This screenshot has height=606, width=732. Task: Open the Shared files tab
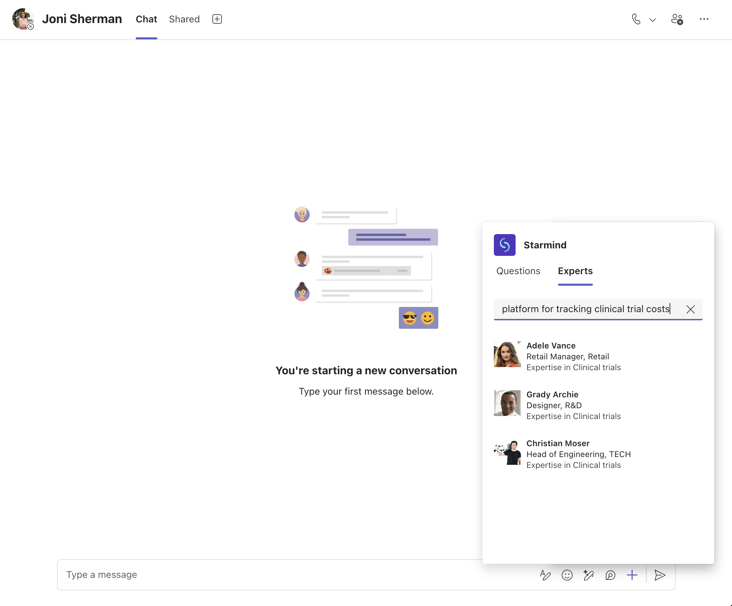click(x=184, y=19)
